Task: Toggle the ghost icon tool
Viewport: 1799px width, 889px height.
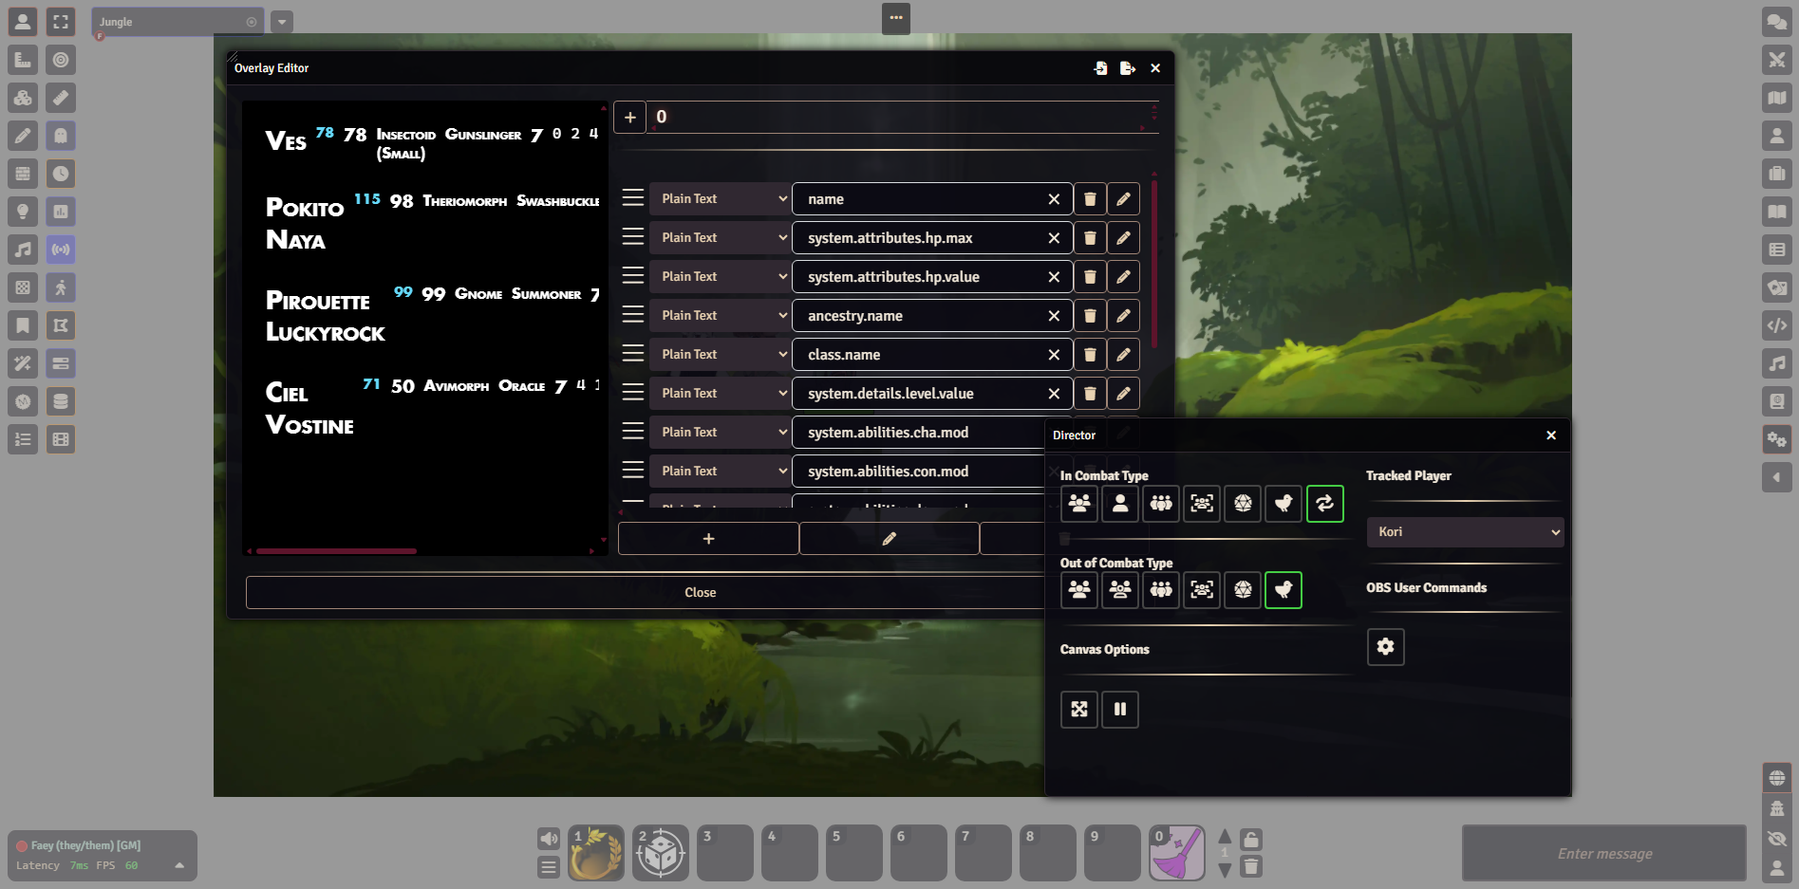Action: [61, 136]
